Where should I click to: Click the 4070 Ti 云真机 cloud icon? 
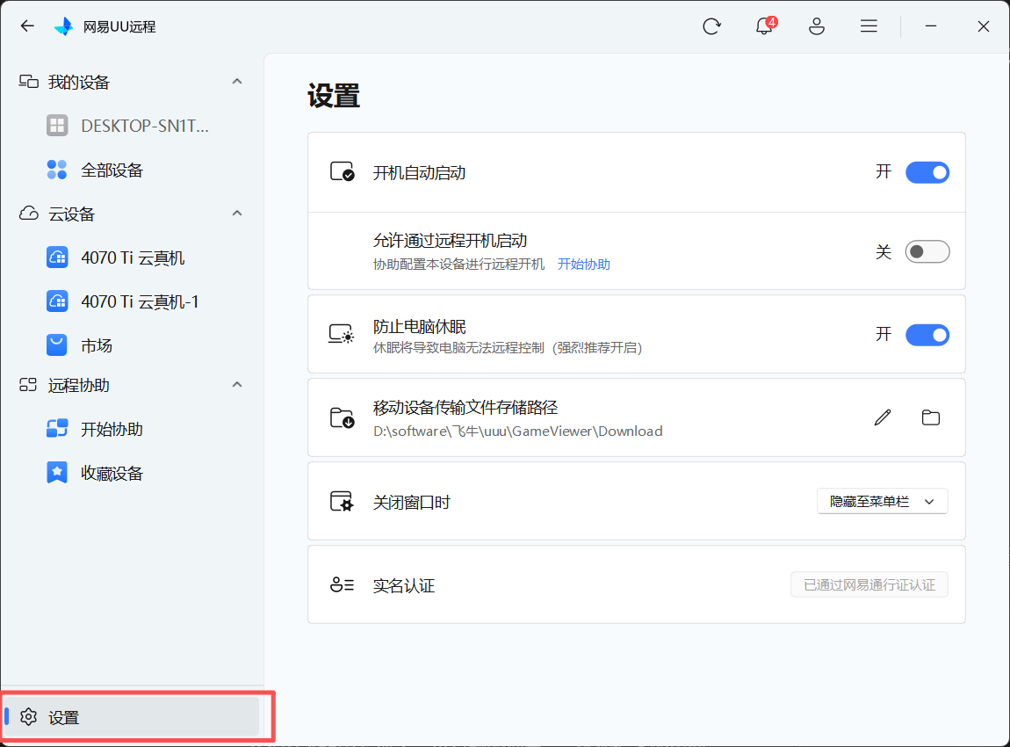coord(57,257)
